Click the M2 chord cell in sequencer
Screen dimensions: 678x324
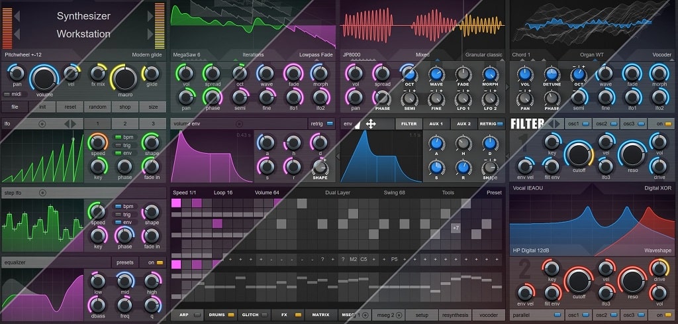point(354,259)
